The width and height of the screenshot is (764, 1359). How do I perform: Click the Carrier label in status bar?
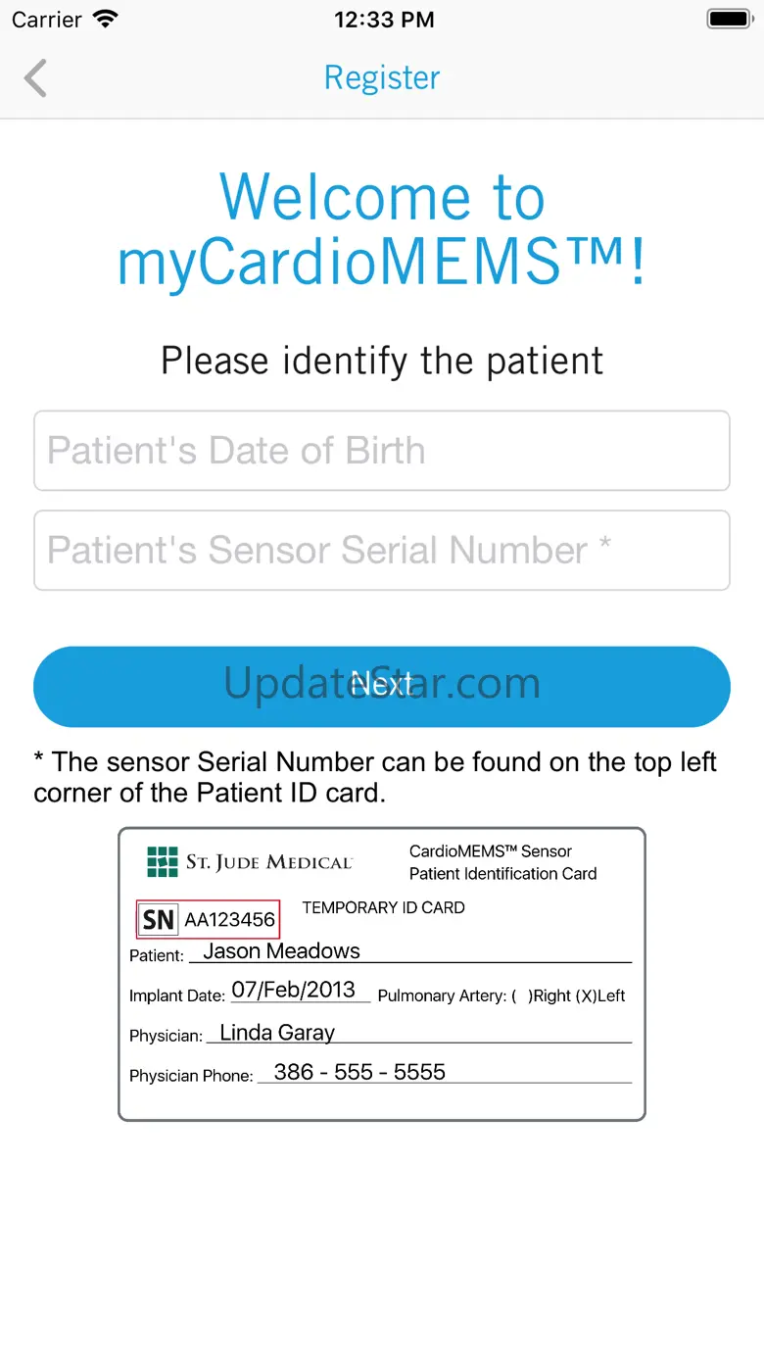[46, 20]
